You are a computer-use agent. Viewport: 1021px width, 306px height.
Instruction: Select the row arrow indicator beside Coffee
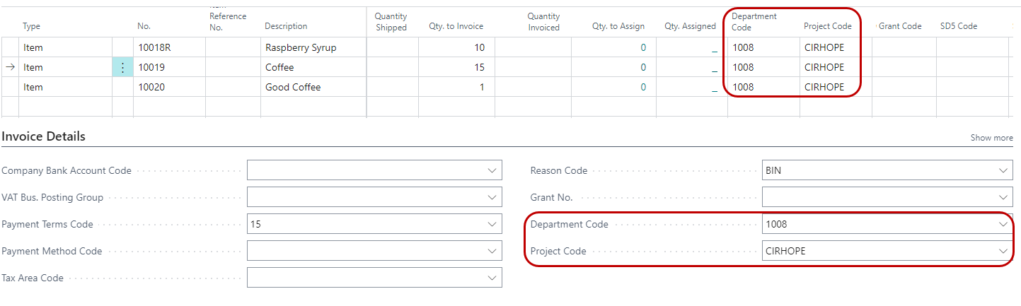(10, 68)
